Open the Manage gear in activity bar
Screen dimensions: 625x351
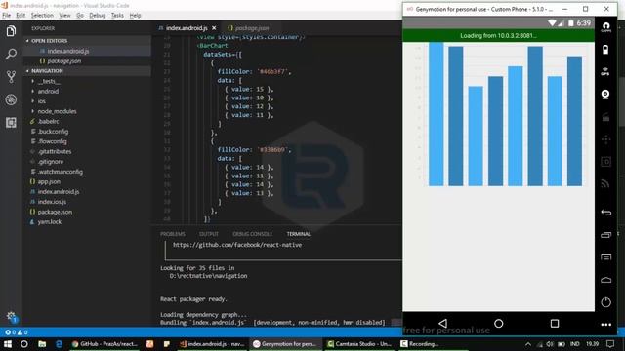tap(11, 316)
